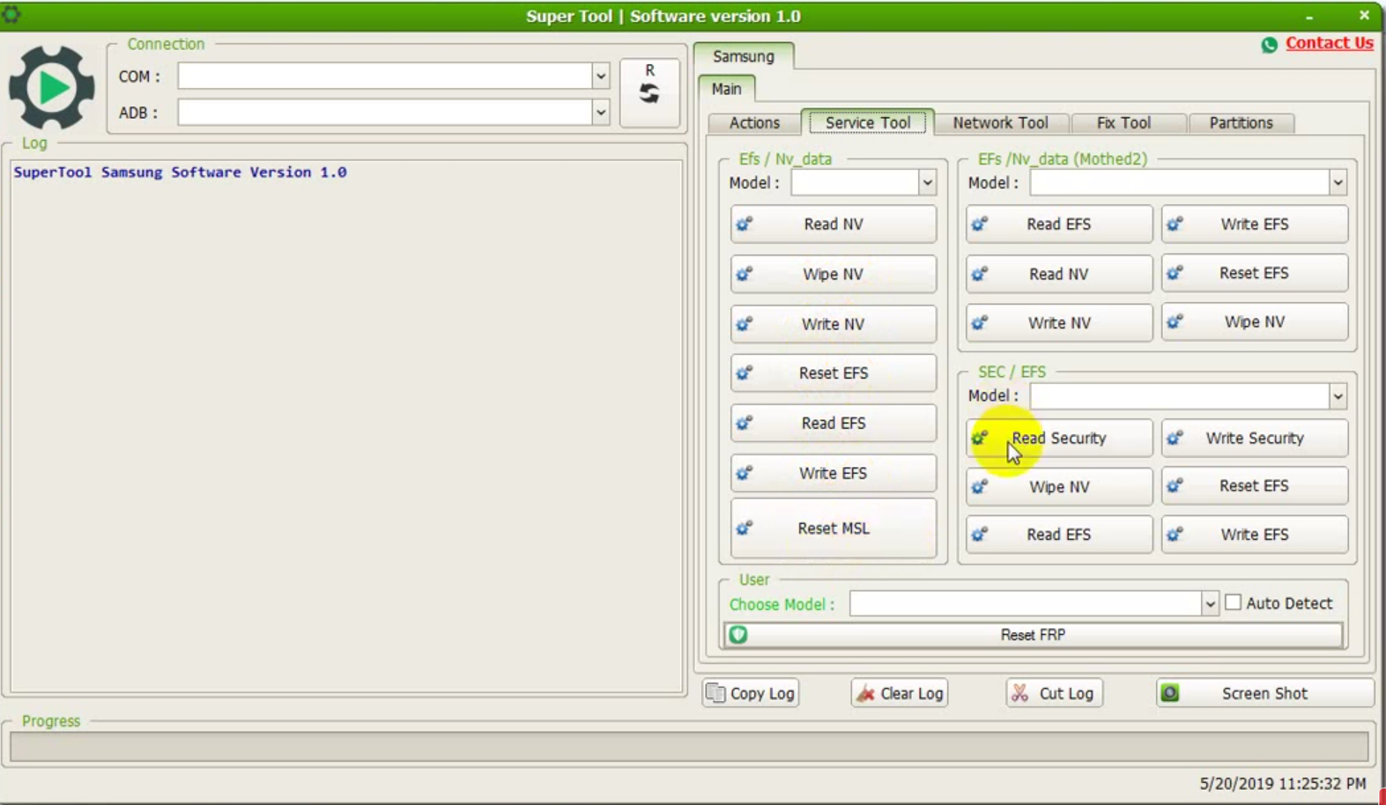
Task: Click Write NV in Efs / Nv_data group
Action: pos(833,324)
